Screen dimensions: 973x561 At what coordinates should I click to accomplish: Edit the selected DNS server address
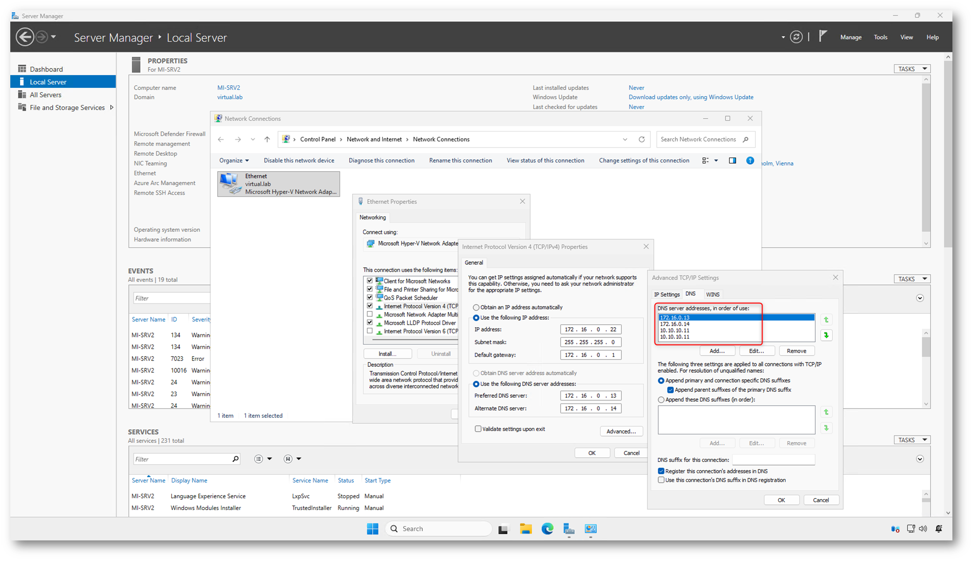click(x=756, y=351)
